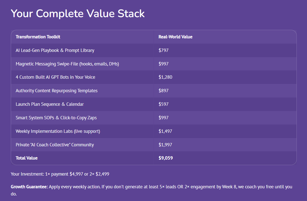Select the Magnetic Messaging Swipe-File row

pos(67,64)
